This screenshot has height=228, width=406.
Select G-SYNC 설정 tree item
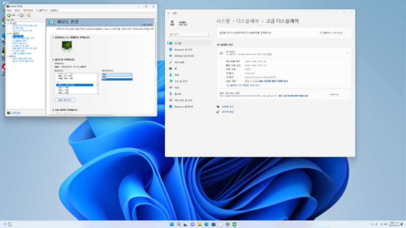pos(19,51)
